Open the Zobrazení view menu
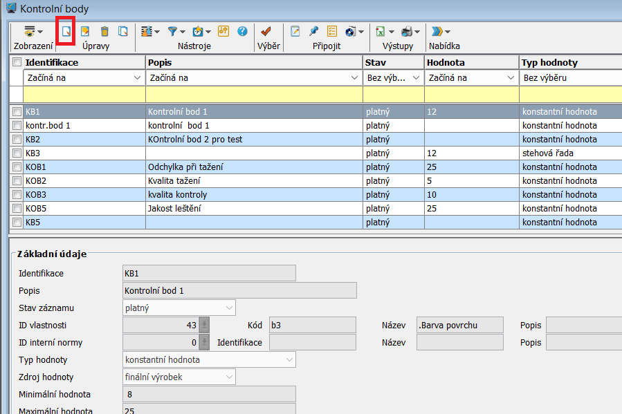Image resolution: width=622 pixels, height=414 pixels. [32, 31]
